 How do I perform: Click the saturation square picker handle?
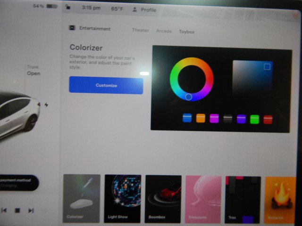[x=267, y=67]
